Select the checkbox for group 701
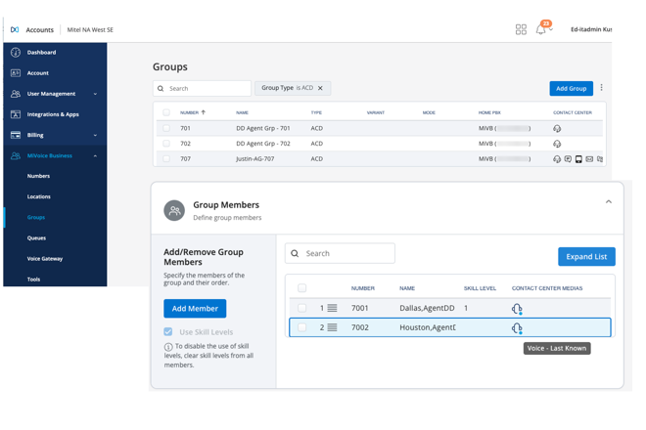The height and width of the screenshot is (430, 646). click(166, 128)
